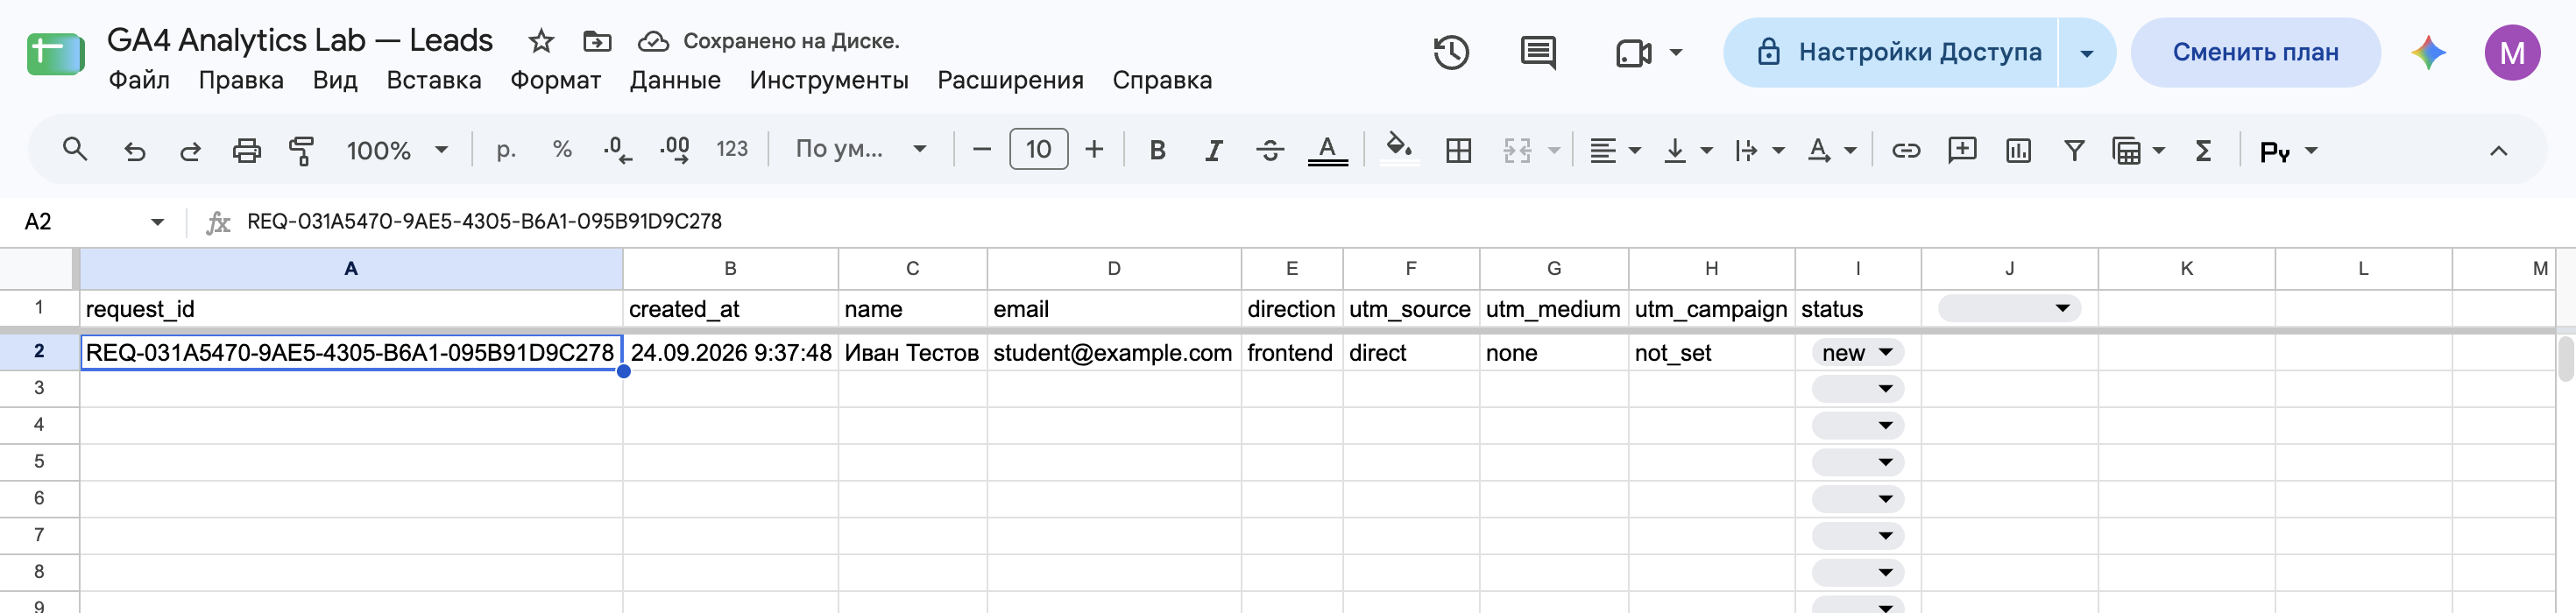Redo the last action
2576x613 pixels.
pyautogui.click(x=190, y=150)
